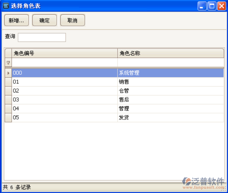The image size is (228, 193).
Task: Select role number 05 cell
Action: click(x=64, y=118)
